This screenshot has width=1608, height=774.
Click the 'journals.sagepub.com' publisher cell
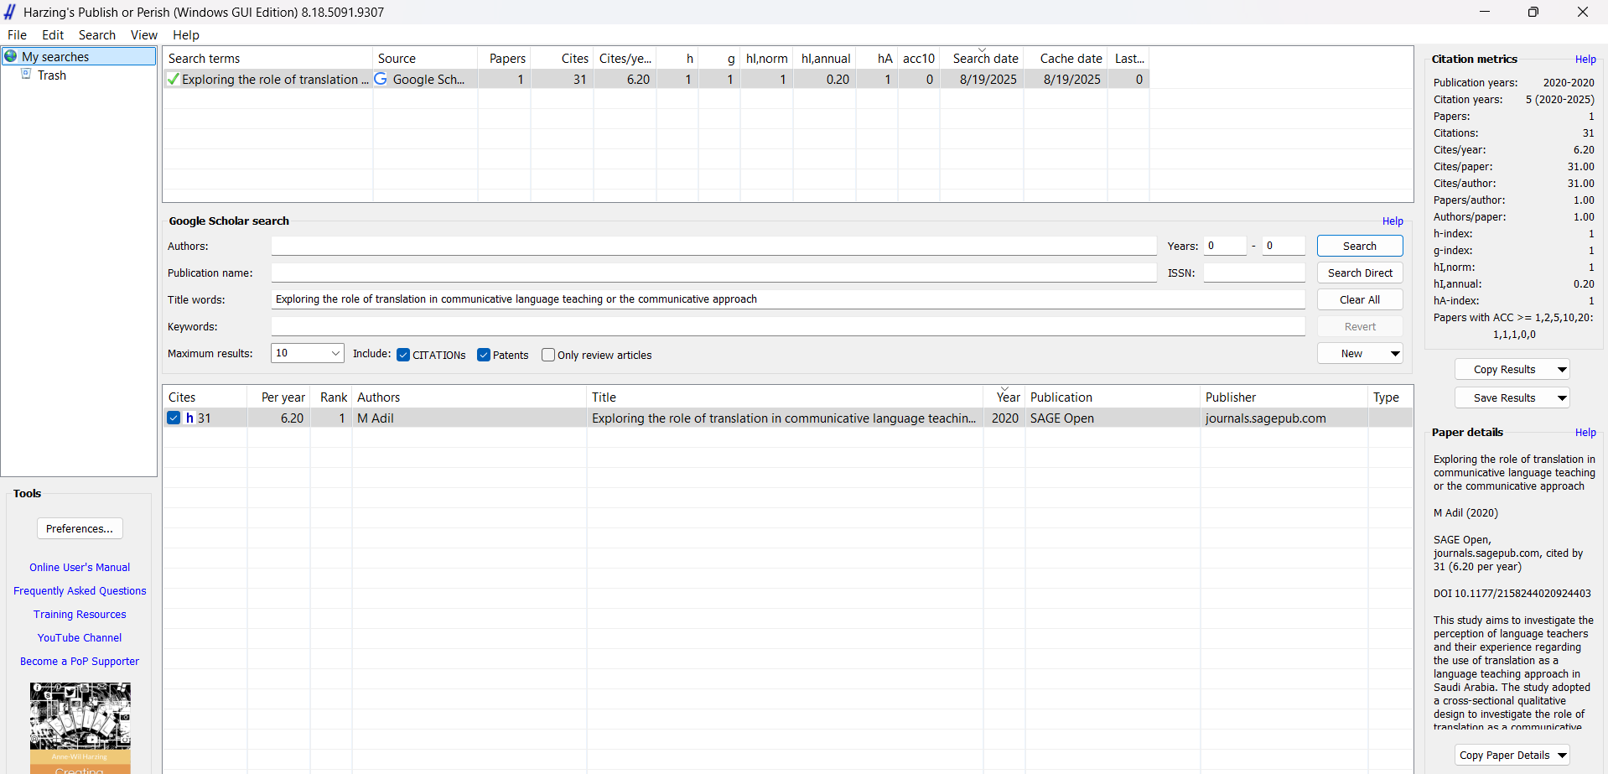[1284, 418]
